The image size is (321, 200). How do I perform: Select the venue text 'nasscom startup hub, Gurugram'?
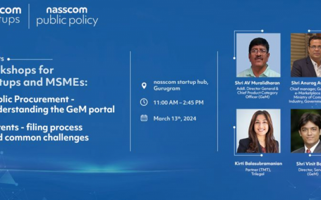181,85
